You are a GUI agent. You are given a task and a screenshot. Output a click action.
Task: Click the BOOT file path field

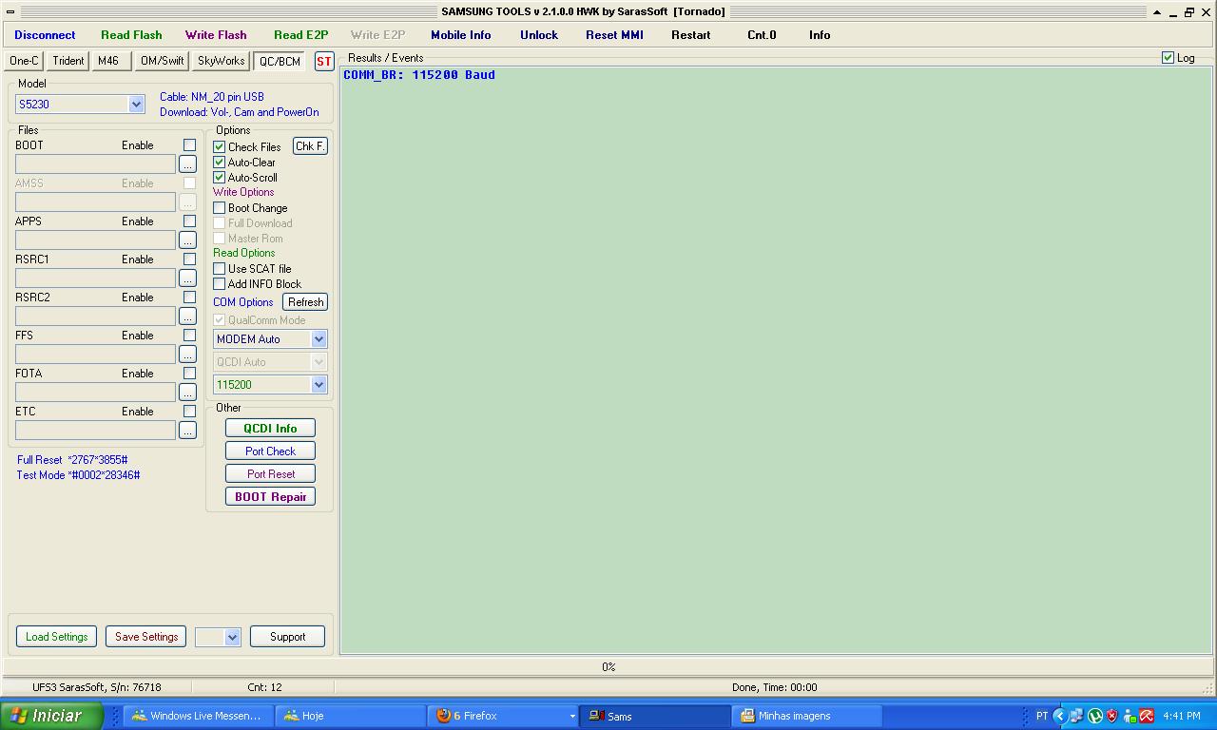click(x=95, y=164)
